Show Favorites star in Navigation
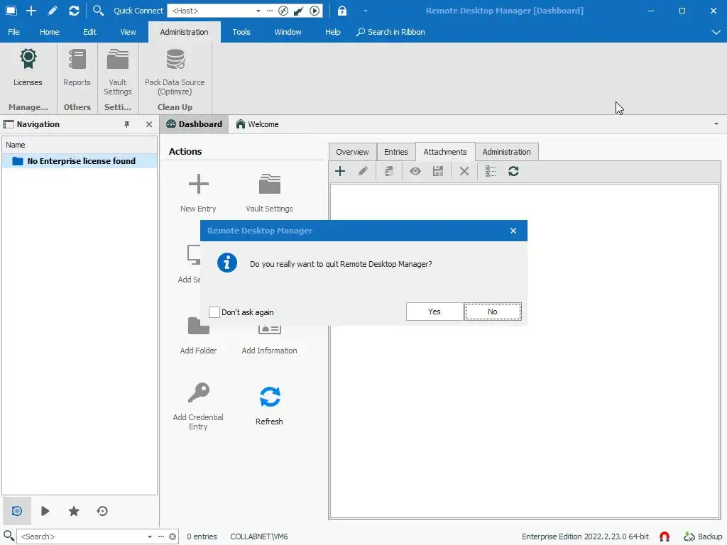Image resolution: width=727 pixels, height=545 pixels. click(x=74, y=511)
